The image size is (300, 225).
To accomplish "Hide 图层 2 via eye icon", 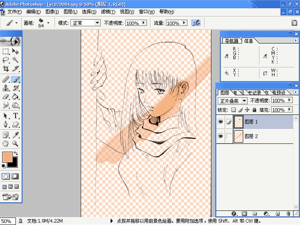I will click(x=221, y=136).
